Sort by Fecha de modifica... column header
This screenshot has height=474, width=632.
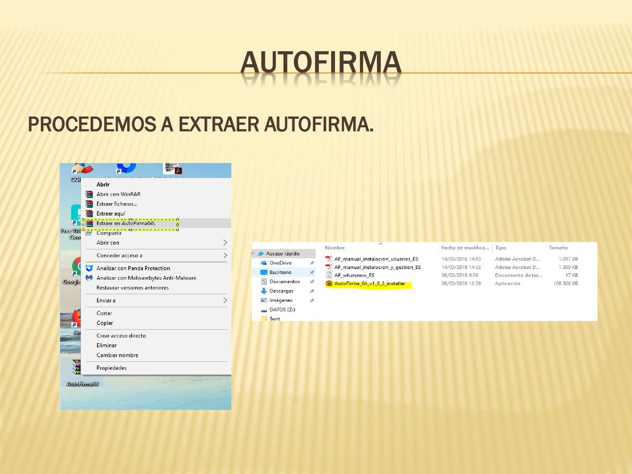tap(465, 247)
